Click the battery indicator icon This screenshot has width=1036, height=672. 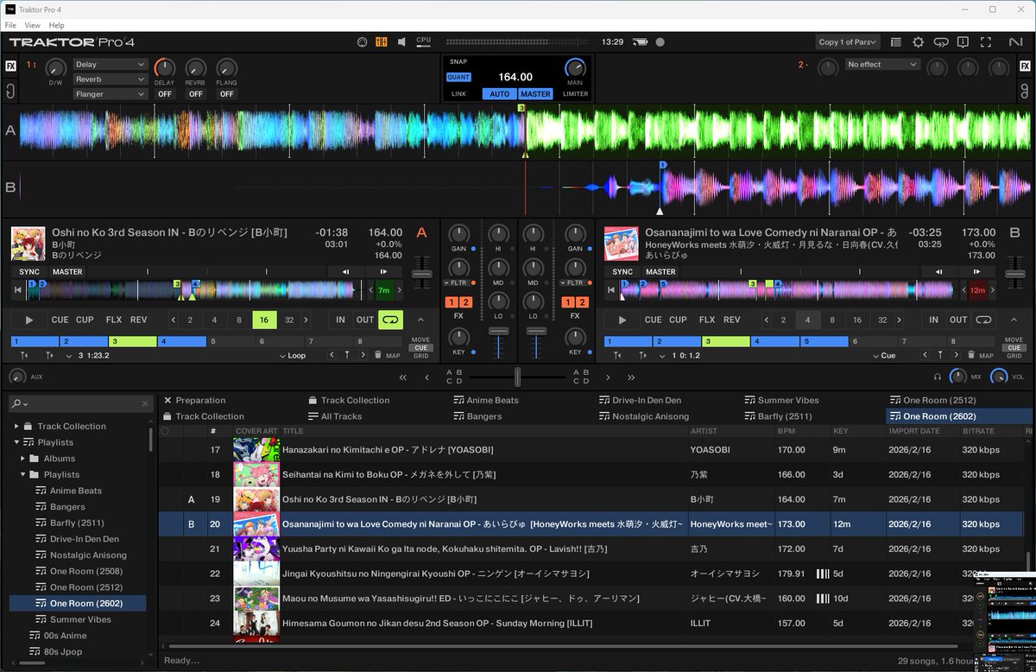click(x=641, y=41)
